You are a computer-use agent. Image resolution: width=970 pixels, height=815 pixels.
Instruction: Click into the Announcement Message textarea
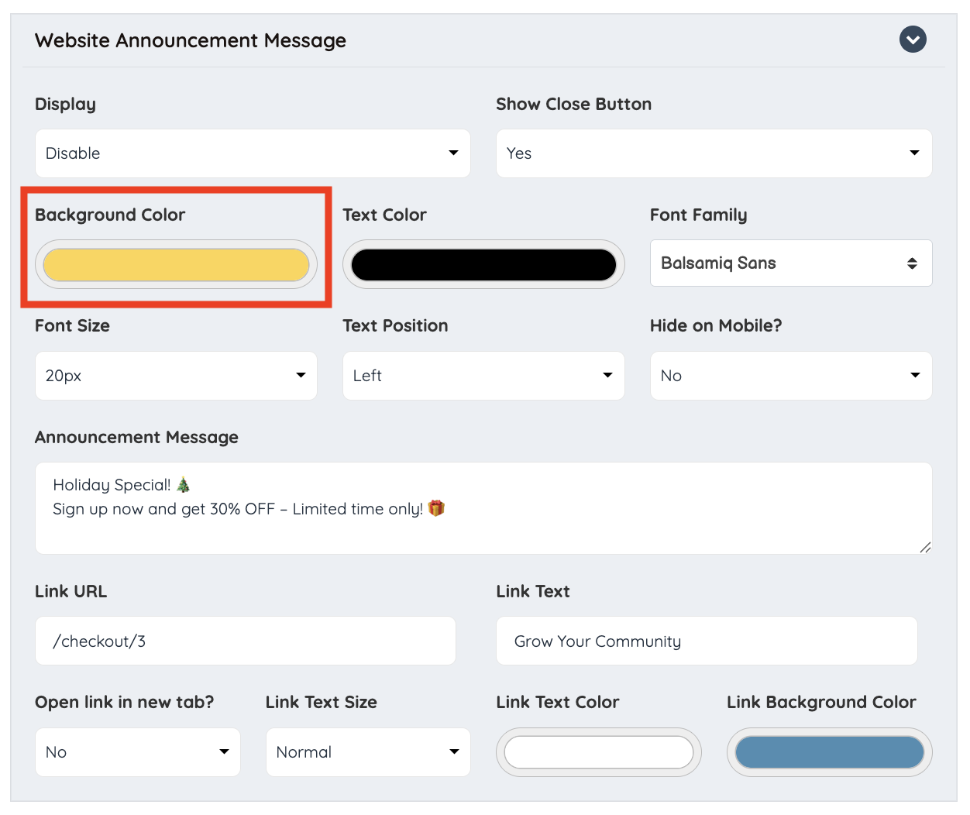(x=483, y=508)
